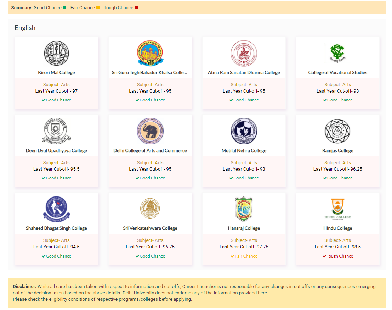392x310 pixels.
Task: Open the Sri Venkateshwara College emblem
Action: 150,209
